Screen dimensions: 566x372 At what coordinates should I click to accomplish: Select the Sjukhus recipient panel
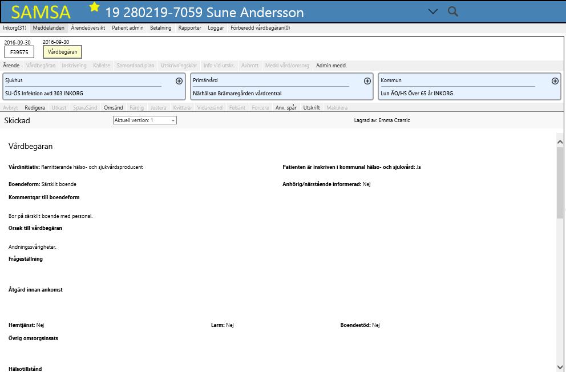94,87
